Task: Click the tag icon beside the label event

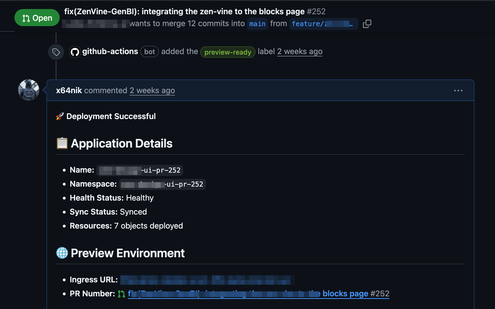Action: coord(56,52)
